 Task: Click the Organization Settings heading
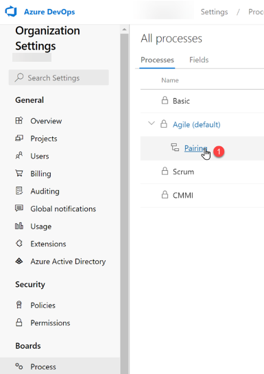tap(47, 38)
